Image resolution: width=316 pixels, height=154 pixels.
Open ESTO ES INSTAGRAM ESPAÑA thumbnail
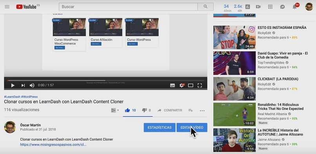(234, 38)
